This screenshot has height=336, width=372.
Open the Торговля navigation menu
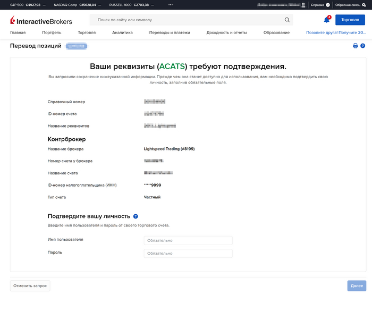[x=87, y=32]
